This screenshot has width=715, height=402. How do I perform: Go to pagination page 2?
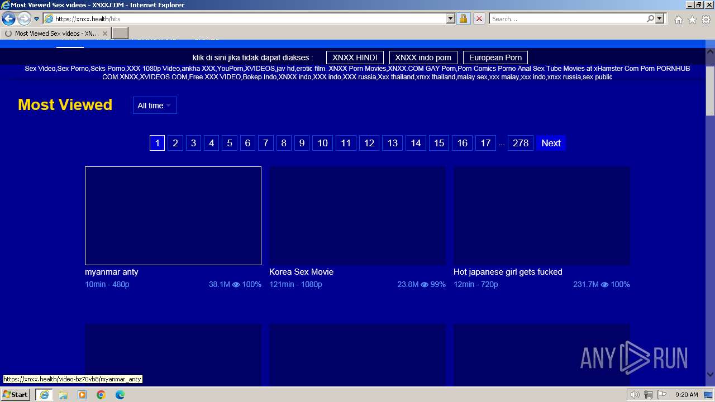pos(175,143)
